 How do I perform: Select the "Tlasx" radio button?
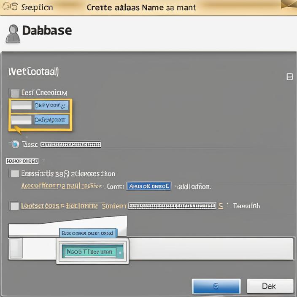pos(15,144)
